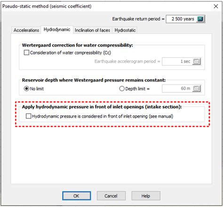The image size is (223, 207).
Task: Open the Hydrodynamic tab
Action: click(57, 30)
